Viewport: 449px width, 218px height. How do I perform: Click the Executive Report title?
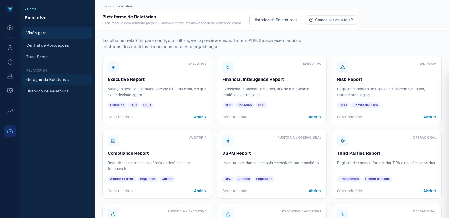[x=126, y=79]
